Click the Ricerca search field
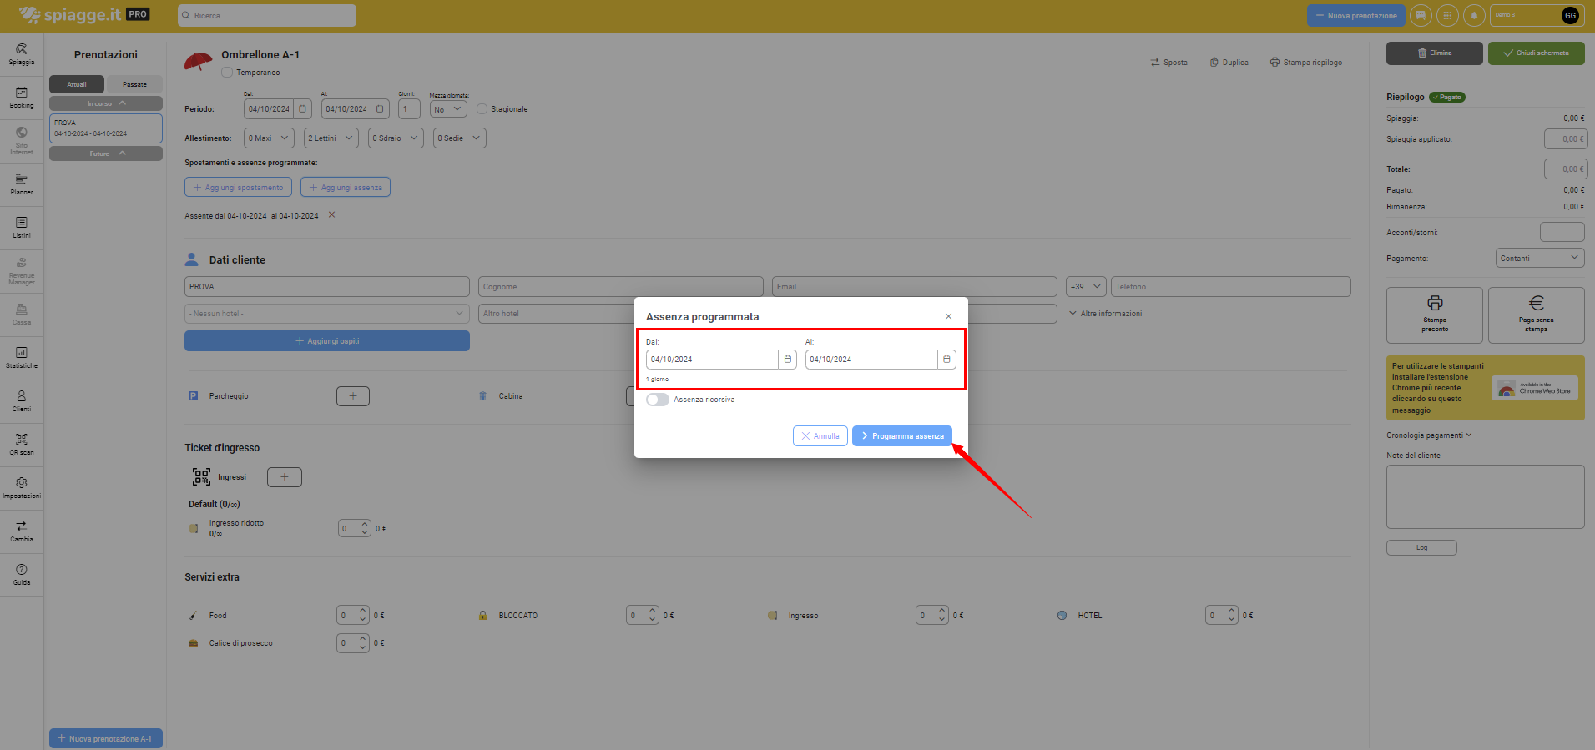Image resolution: width=1595 pixels, height=750 pixels. coord(267,15)
